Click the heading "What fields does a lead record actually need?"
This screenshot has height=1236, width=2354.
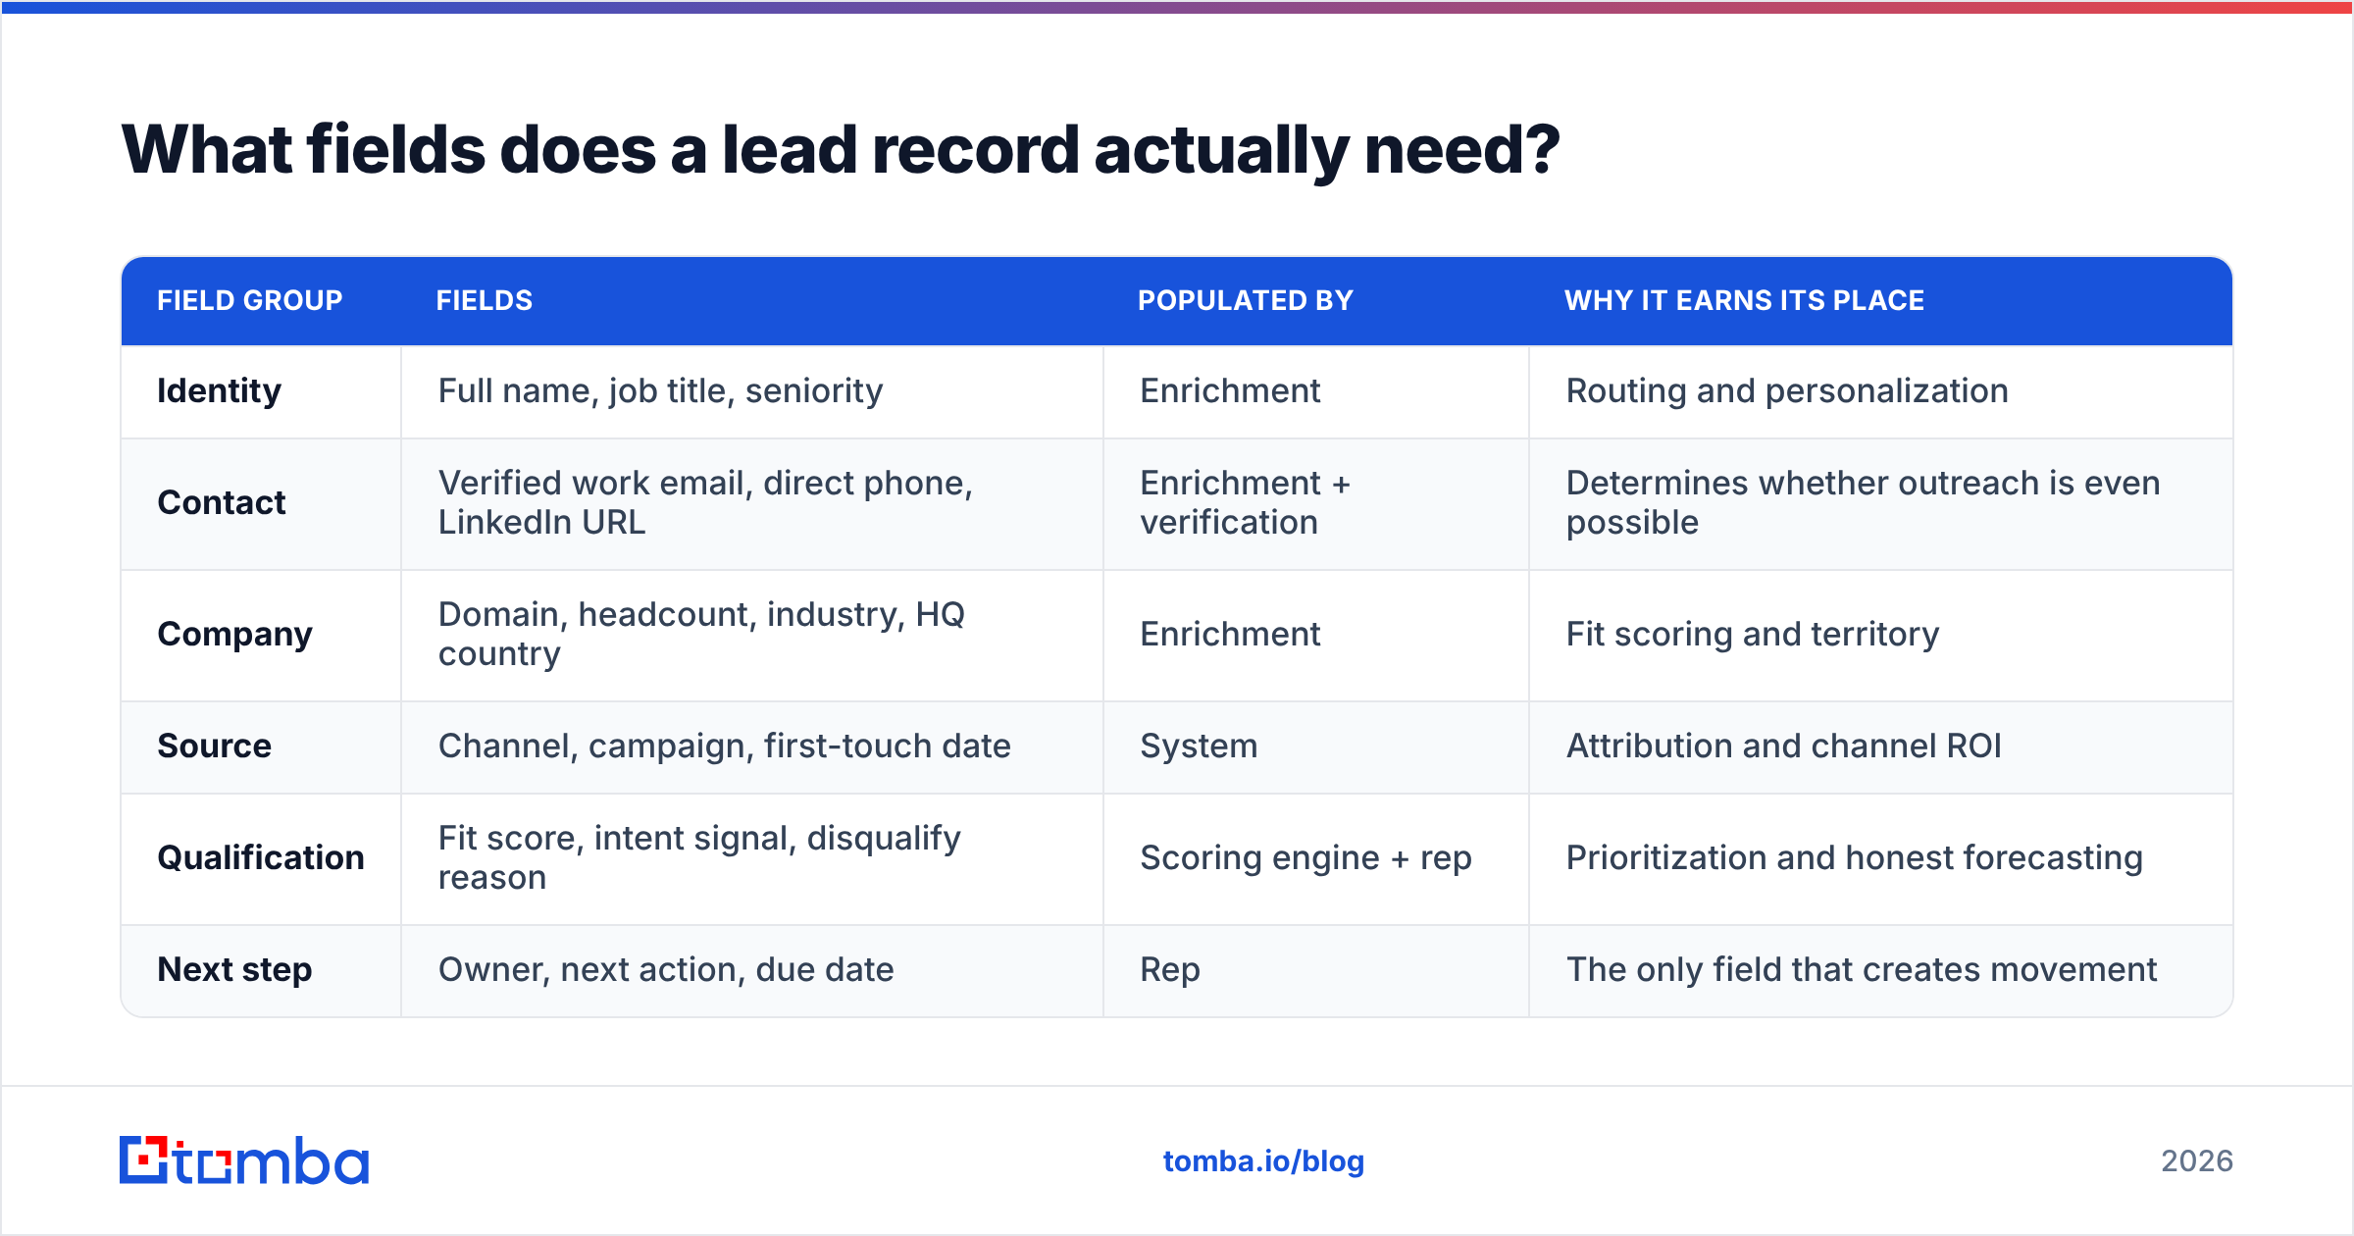click(841, 150)
